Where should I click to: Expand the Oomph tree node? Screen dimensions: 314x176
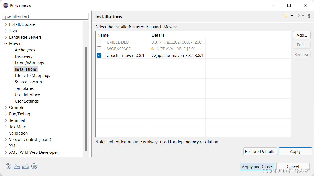[6, 108]
